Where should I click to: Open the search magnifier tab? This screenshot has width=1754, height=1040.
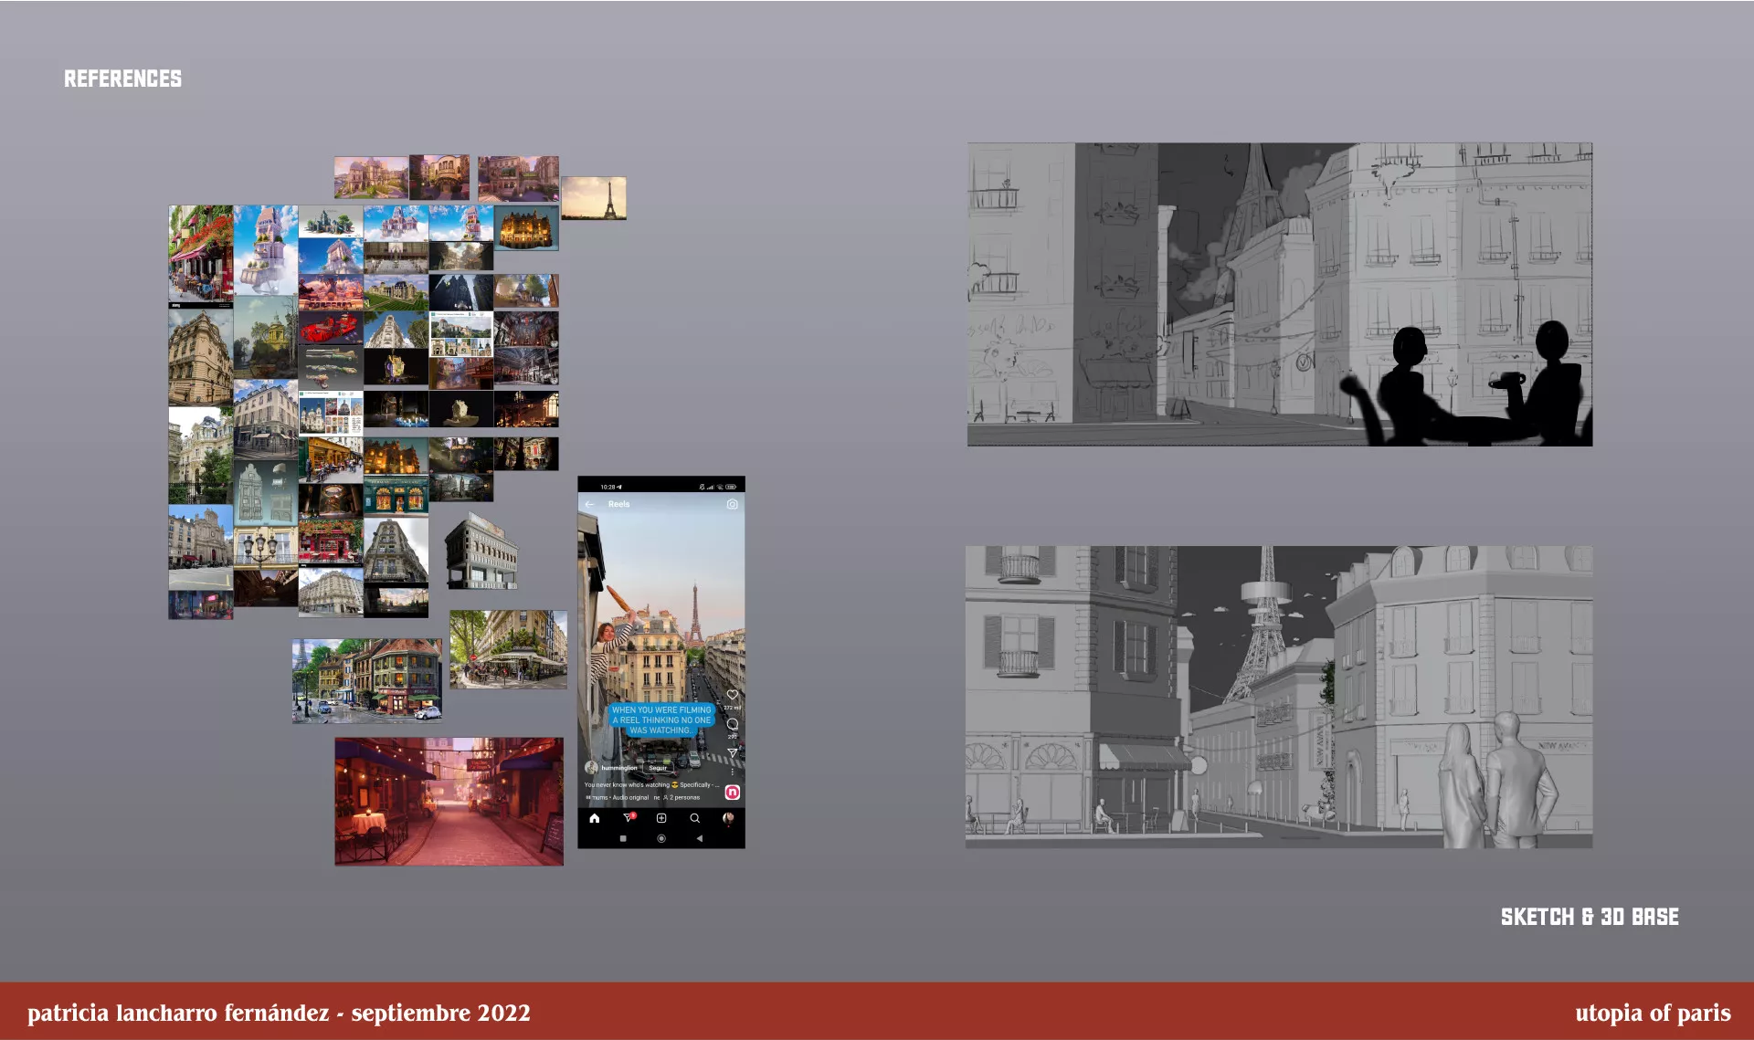[694, 818]
